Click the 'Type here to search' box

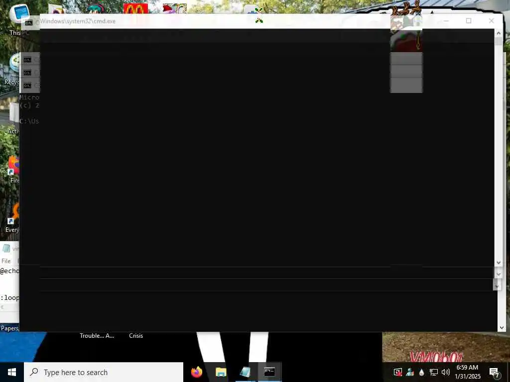tap(104, 372)
